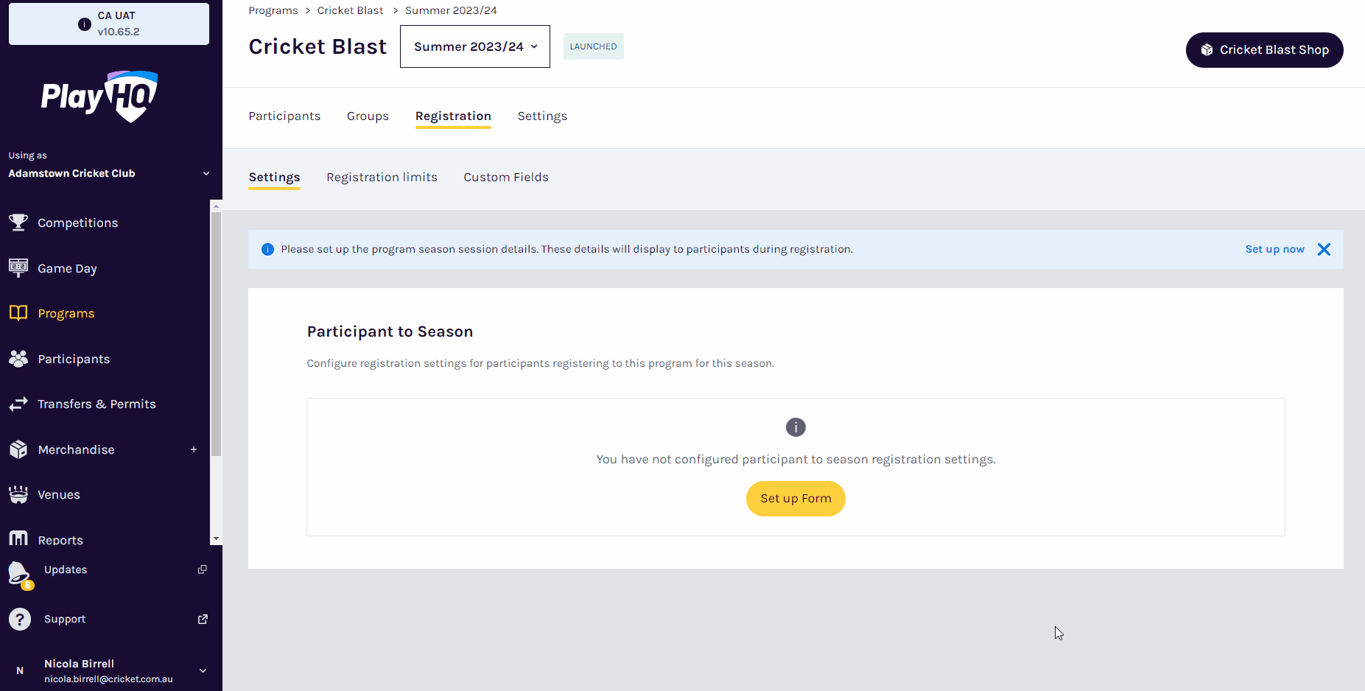Open the Custom Fields sub-tab
The image size is (1365, 691).
click(506, 177)
